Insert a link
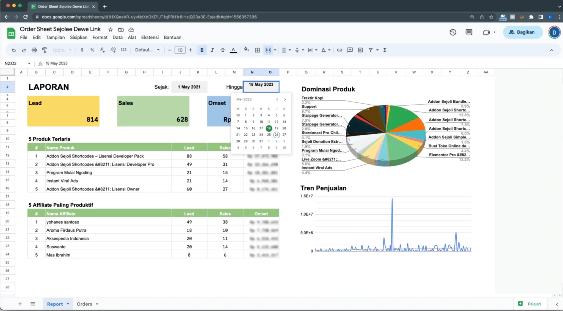 [340, 50]
